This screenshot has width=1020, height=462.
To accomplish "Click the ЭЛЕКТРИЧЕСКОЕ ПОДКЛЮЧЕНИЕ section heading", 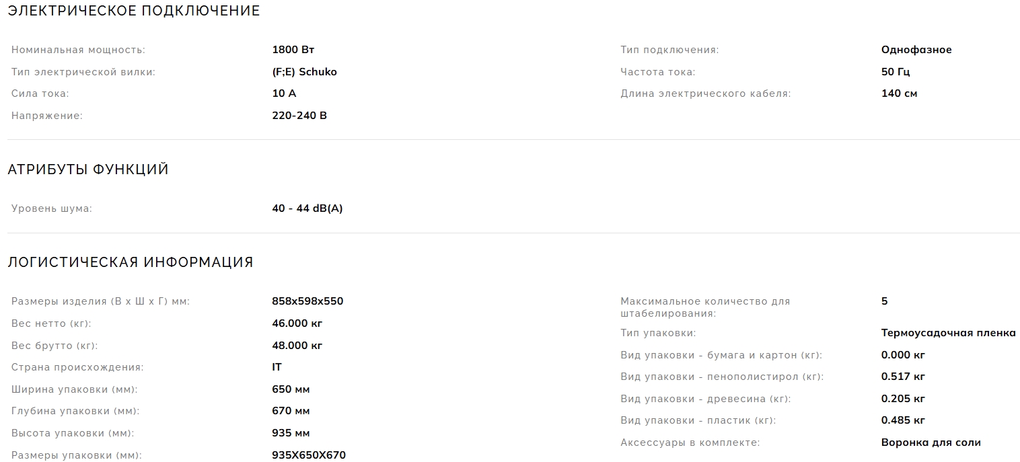I will click(x=133, y=11).
